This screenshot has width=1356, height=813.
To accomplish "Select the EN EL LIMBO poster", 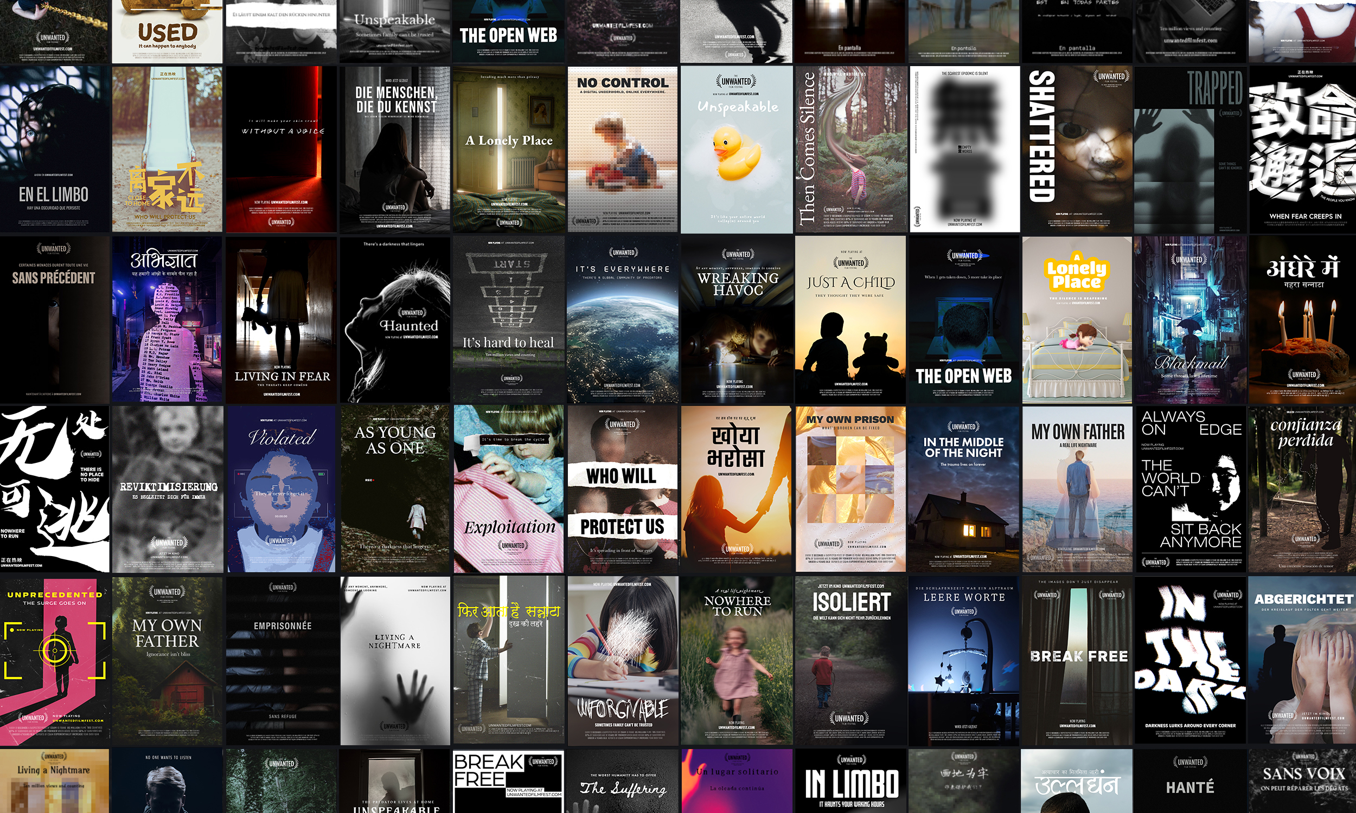I will click(54, 150).
